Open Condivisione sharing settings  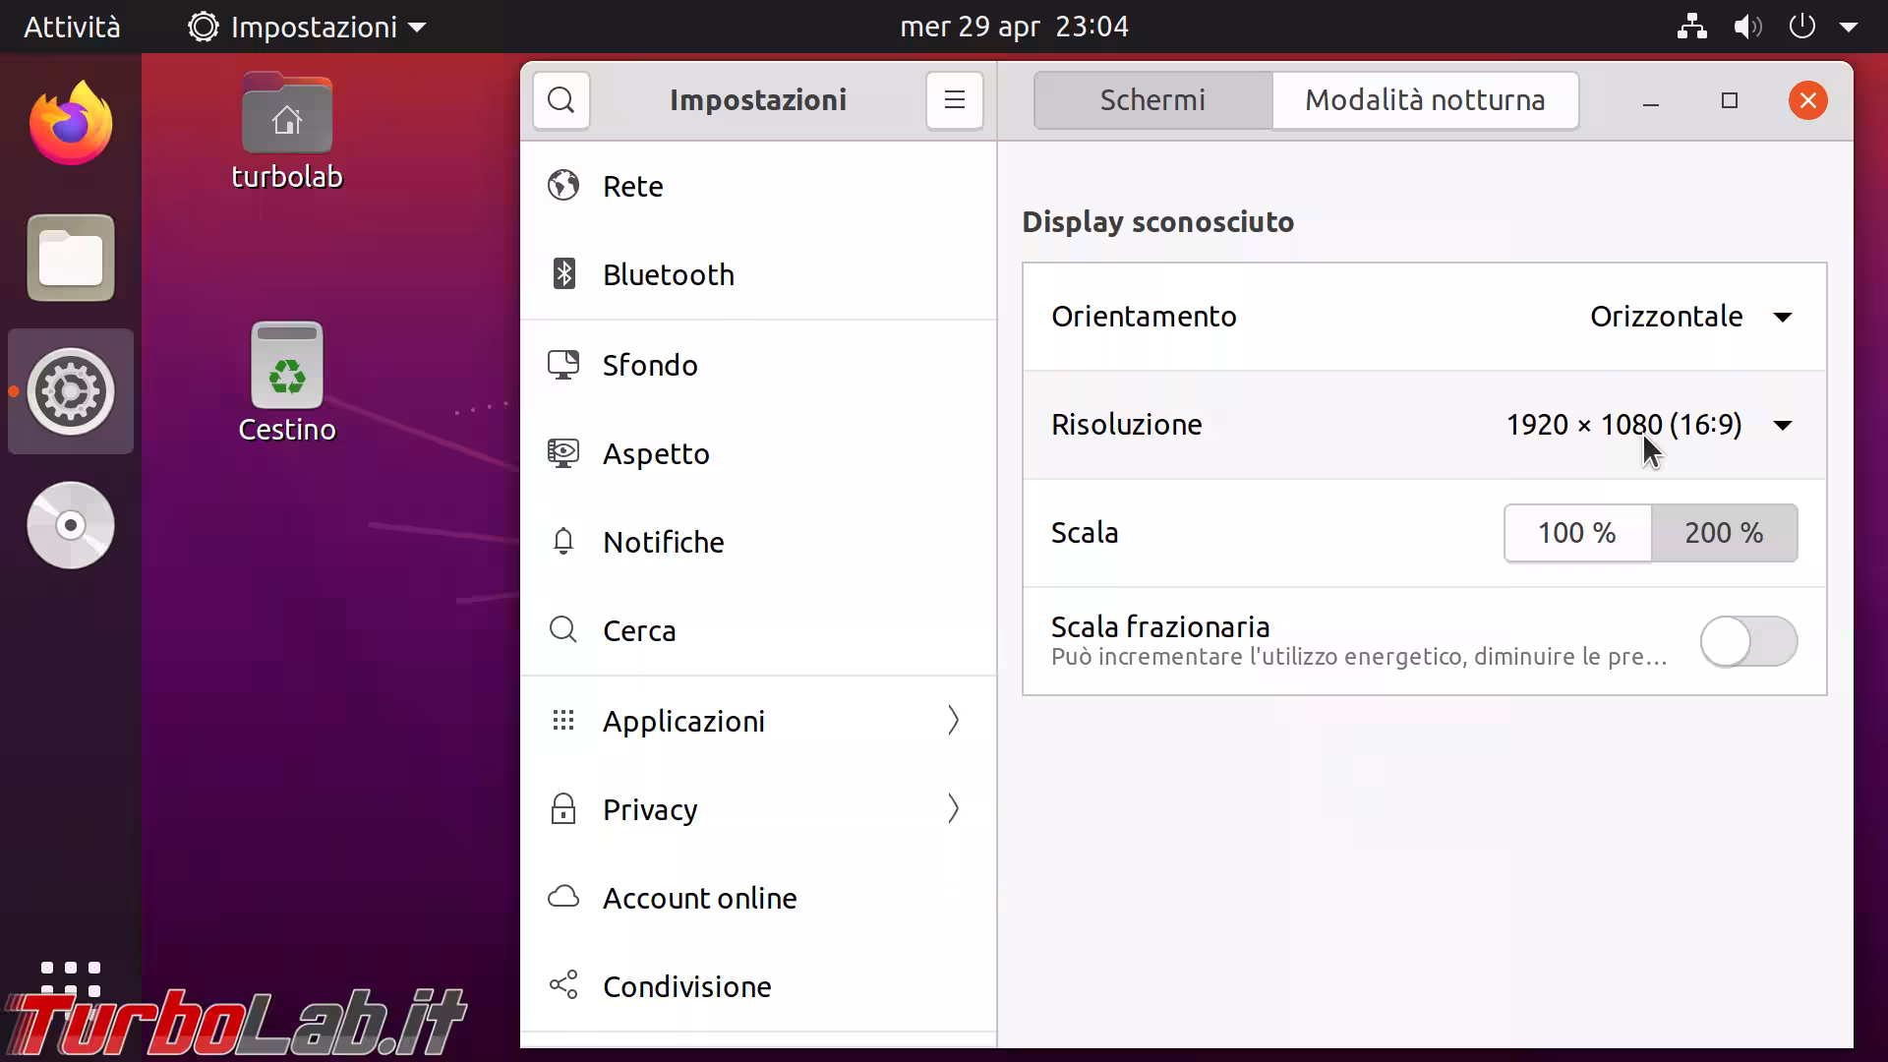pyautogui.click(x=686, y=986)
